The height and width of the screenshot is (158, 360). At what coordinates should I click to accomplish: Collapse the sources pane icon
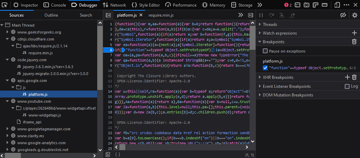pos(108,15)
